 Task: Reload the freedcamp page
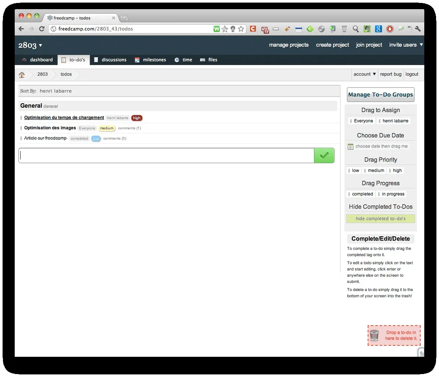click(42, 29)
